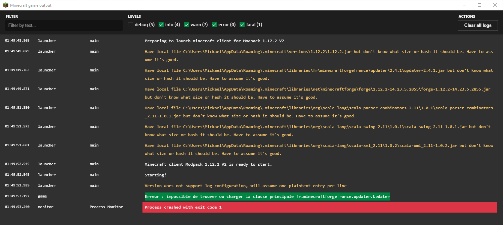Click the Minecraft grass block icon in title bar
This screenshot has height=225, width=503.
click(x=5, y=5)
